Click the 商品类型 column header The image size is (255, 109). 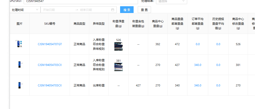(79, 24)
